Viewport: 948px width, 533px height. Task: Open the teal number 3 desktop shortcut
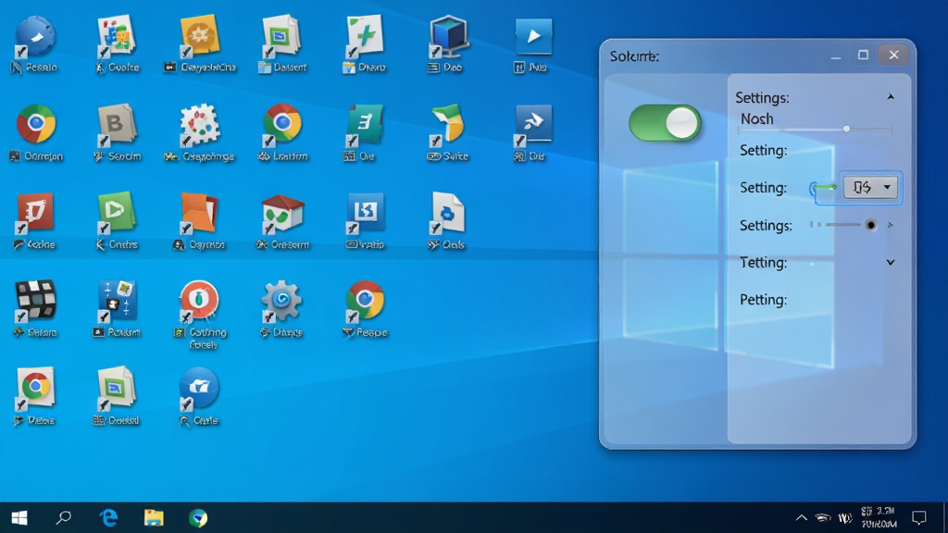[365, 125]
